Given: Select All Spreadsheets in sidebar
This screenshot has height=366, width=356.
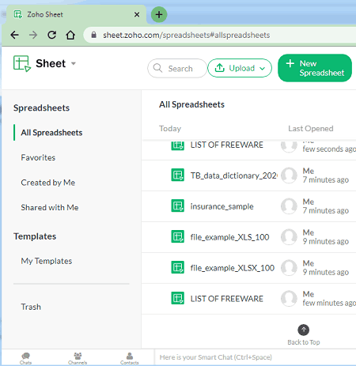Looking at the screenshot, I should tap(51, 133).
